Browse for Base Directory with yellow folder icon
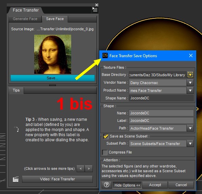Image resolution: width=202 pixels, height=194 pixels. pos(190,75)
